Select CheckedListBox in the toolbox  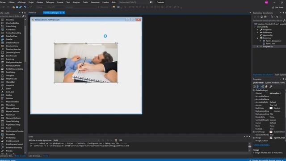(13, 23)
